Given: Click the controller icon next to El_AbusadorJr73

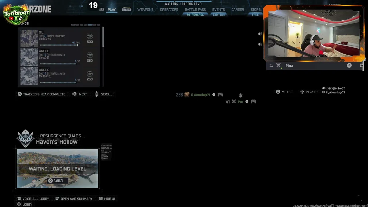Looking at the screenshot, I should (220, 95).
